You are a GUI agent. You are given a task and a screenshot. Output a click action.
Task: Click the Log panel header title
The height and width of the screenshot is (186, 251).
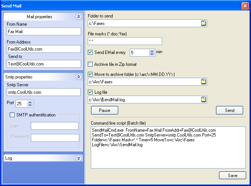pos(9,158)
